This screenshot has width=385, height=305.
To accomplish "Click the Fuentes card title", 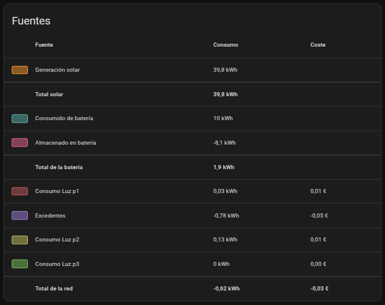I will [31, 21].
